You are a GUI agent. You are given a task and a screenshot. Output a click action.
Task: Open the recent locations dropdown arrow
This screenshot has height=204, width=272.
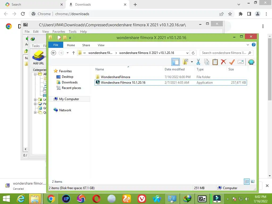[68, 53]
